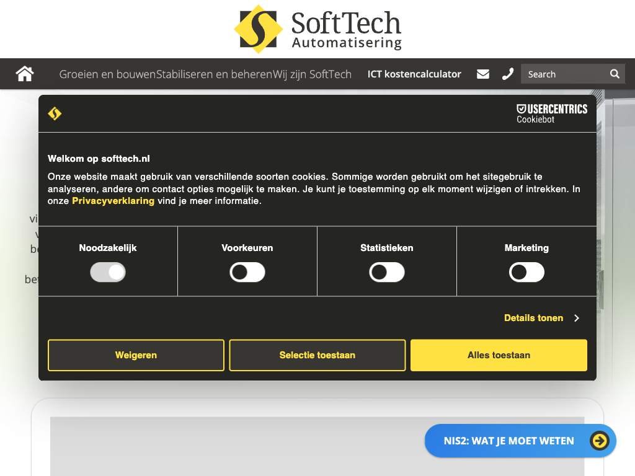Click the small SoftTech icon in cookie dialog
This screenshot has height=476, width=635.
click(55, 113)
